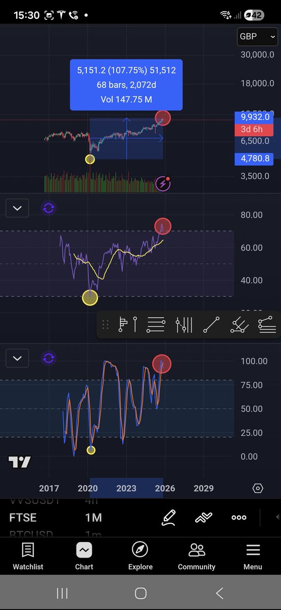Open the GBP currency dropdown

258,37
